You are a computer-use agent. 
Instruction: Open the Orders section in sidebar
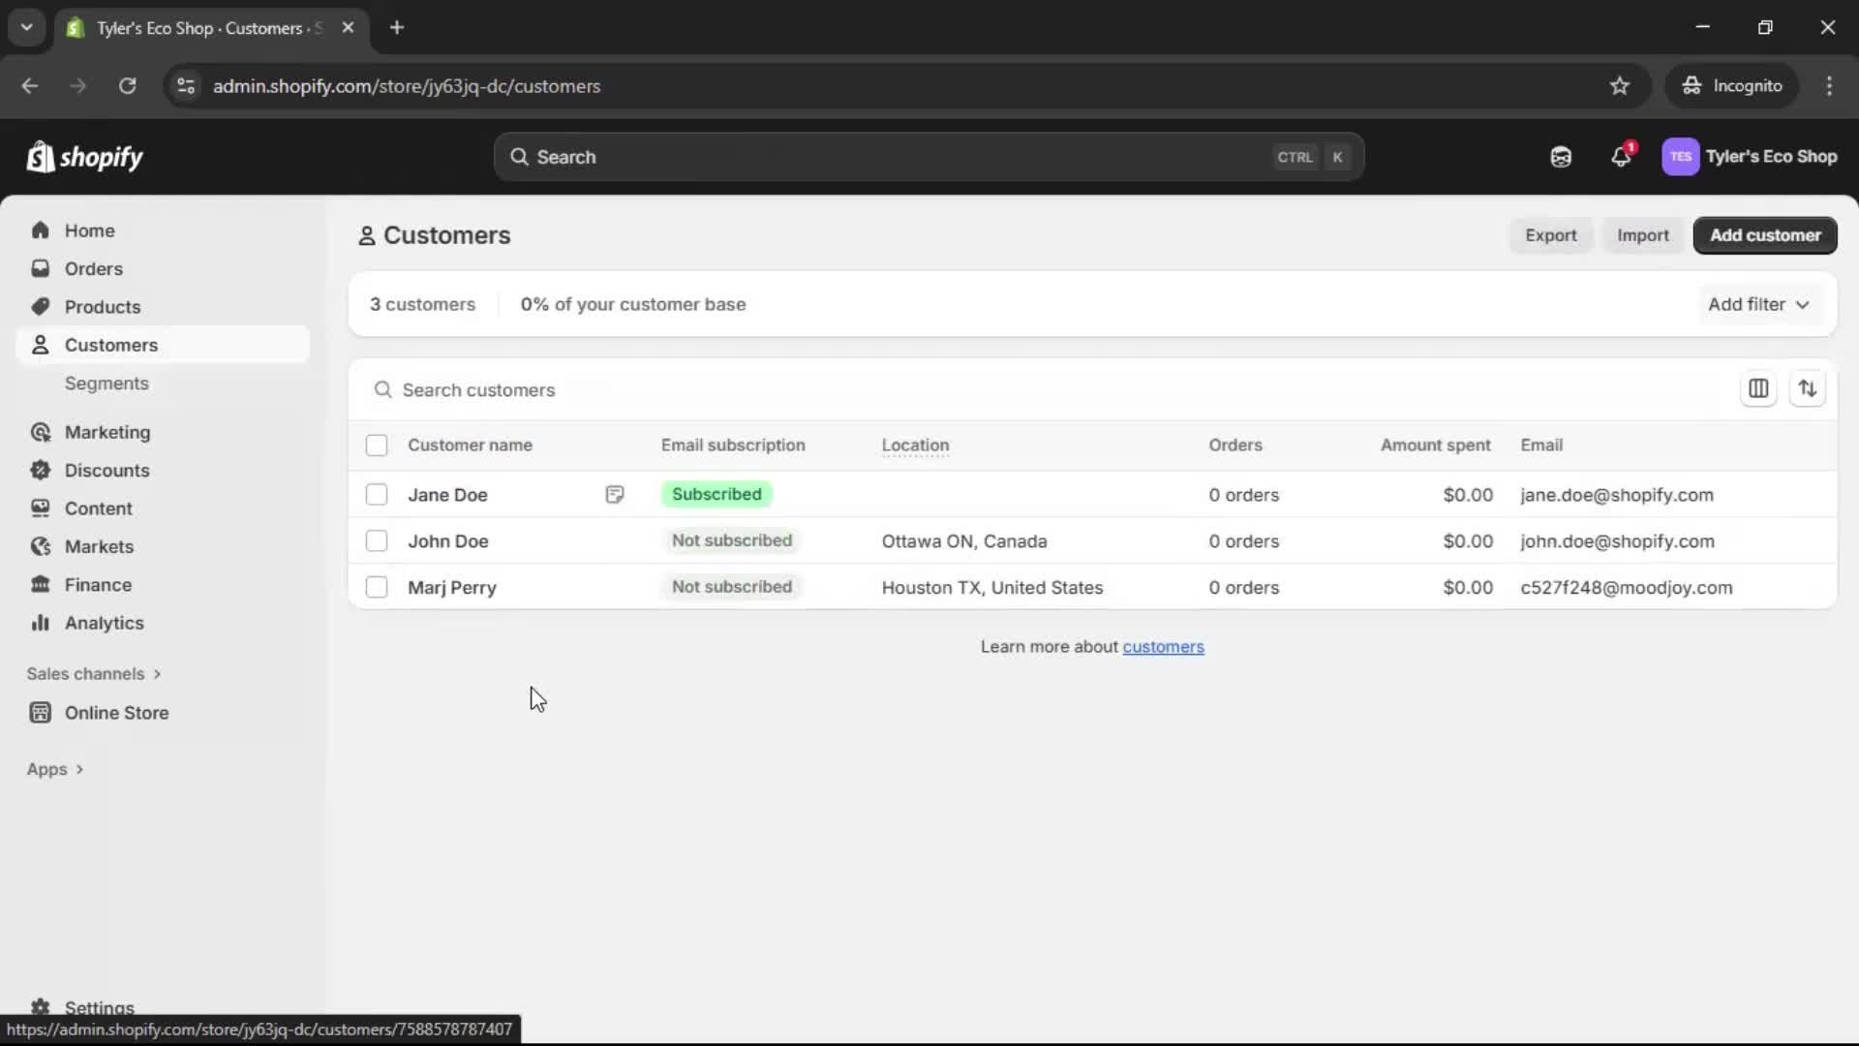click(93, 268)
